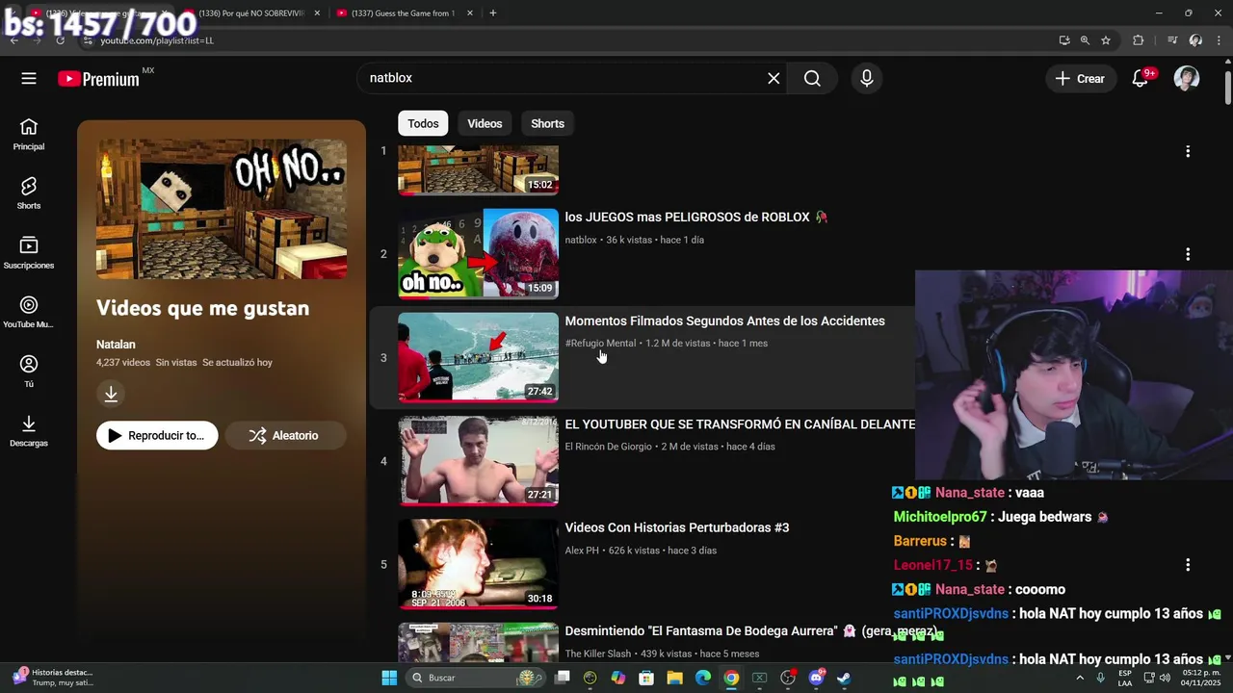Start voice search with the microphone
The image size is (1233, 693).
(x=867, y=78)
